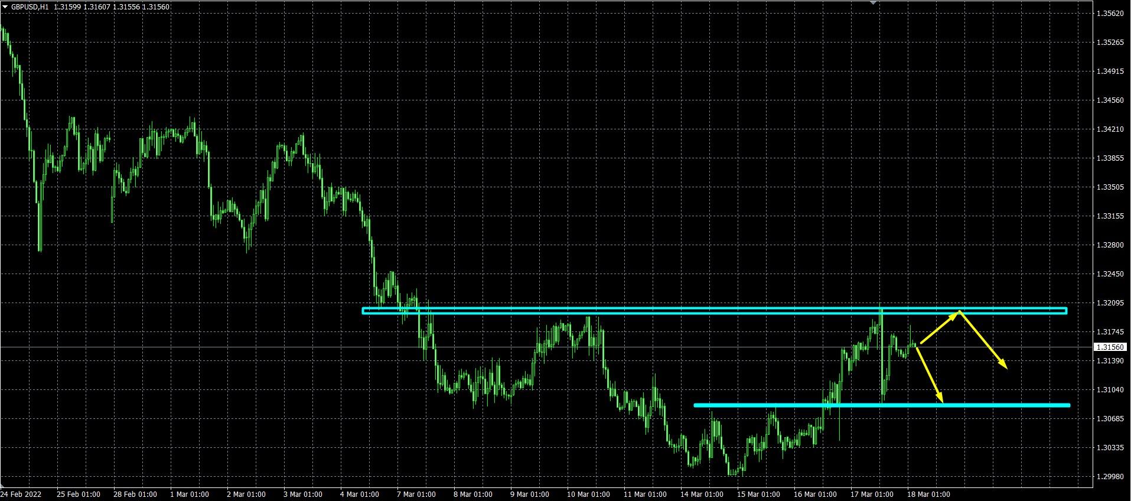Click the 10 Mar 01:00 time label
Screen dimensions: 1131x501
coord(588,495)
